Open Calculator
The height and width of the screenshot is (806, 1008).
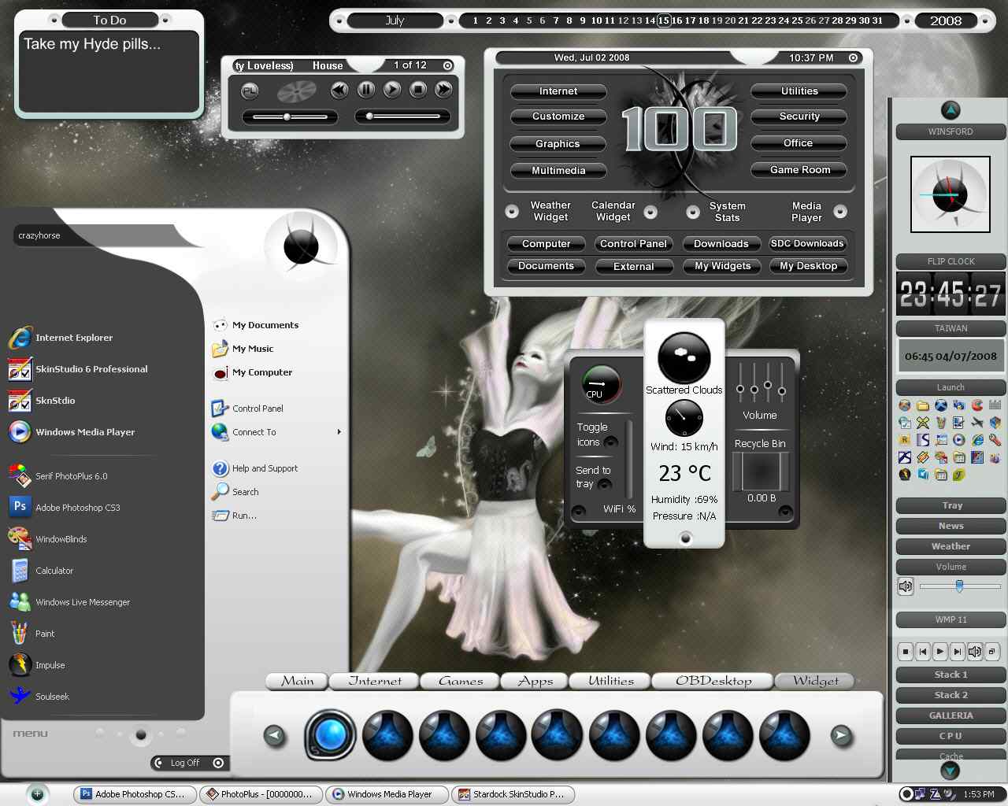coord(41,571)
